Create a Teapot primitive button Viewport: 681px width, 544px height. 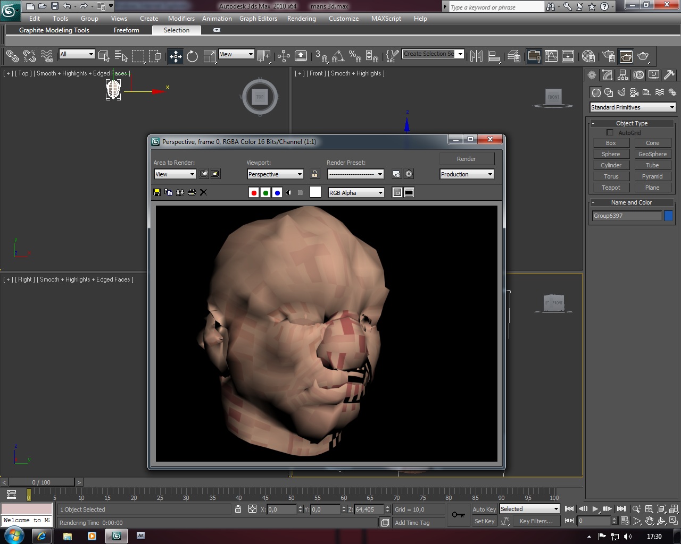coord(611,188)
